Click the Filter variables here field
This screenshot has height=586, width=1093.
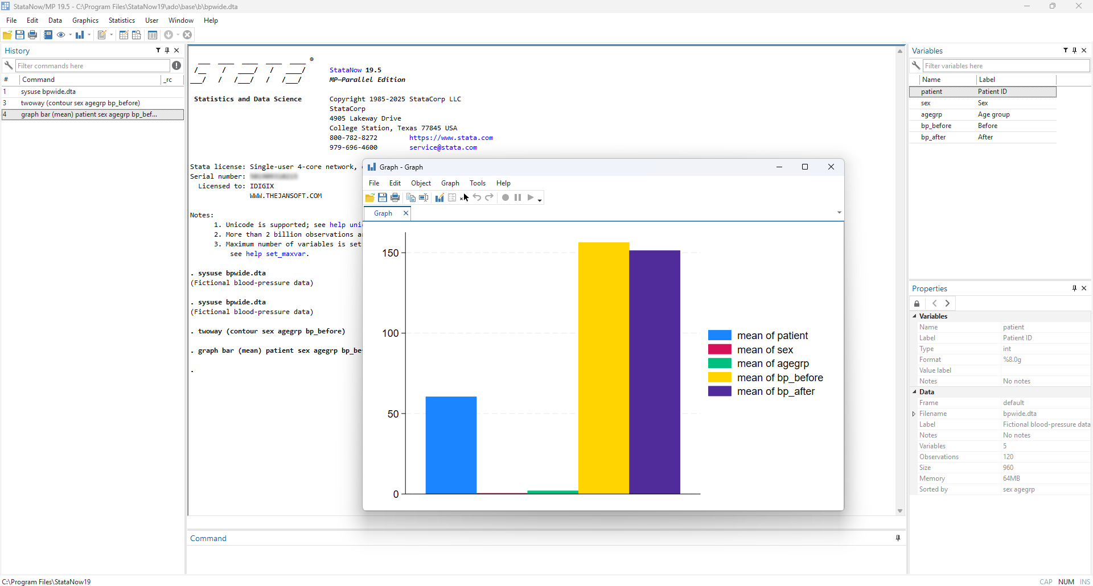(1006, 66)
